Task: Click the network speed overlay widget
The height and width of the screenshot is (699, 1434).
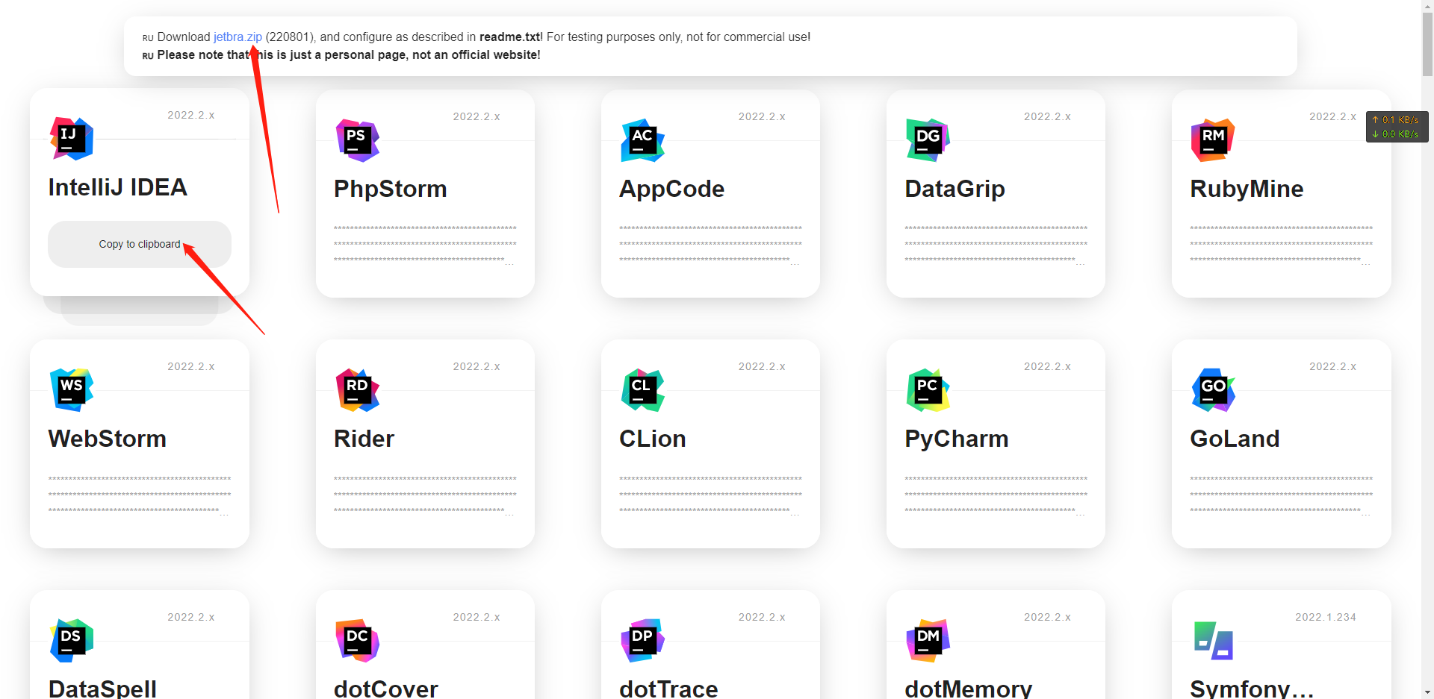Action: [1397, 127]
